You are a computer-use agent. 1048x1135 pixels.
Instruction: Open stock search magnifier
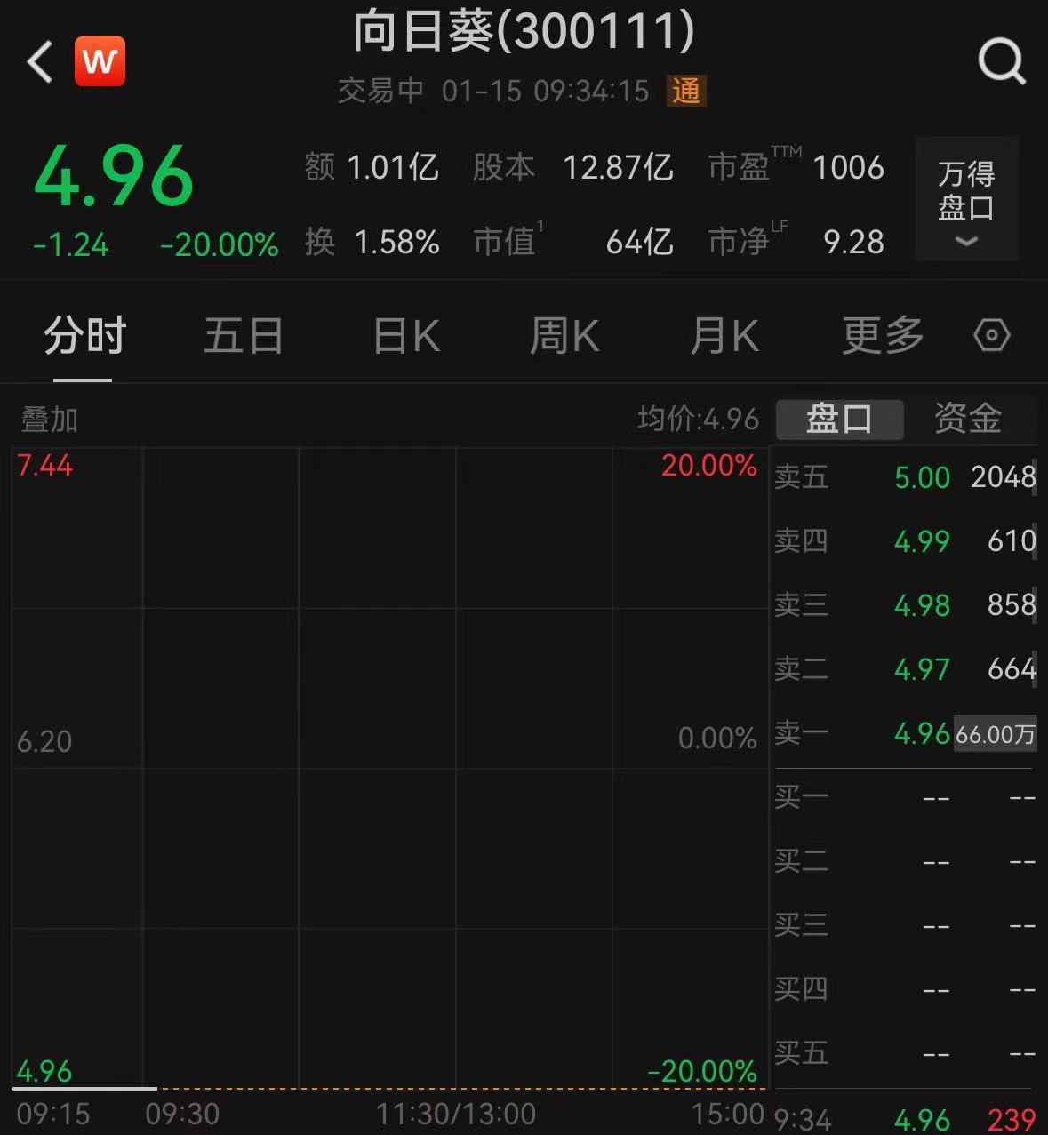[1002, 62]
